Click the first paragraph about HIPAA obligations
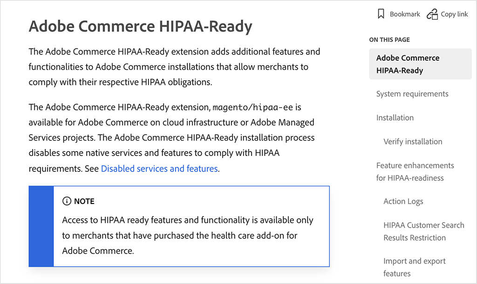This screenshot has width=477, height=284. pos(174,67)
